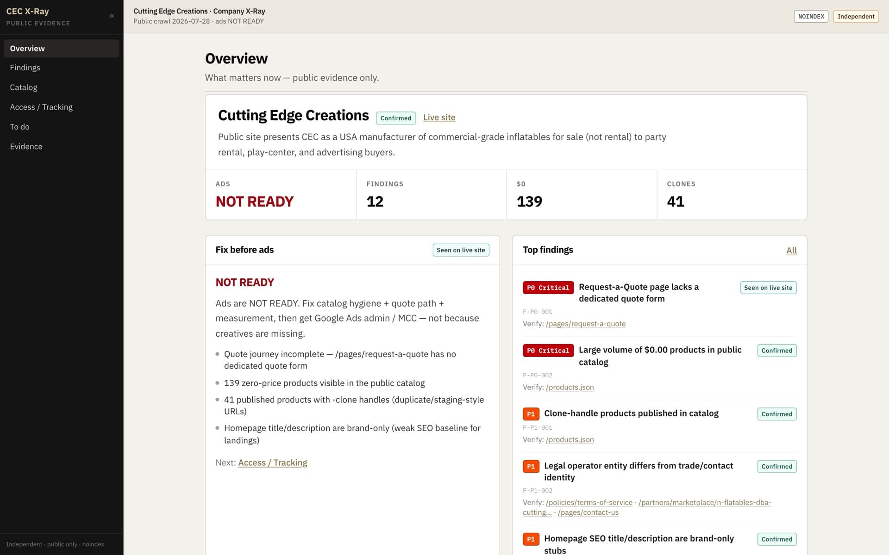Open /products.json link under Clone-handle finding
This screenshot has height=555, width=889.
tap(570, 440)
